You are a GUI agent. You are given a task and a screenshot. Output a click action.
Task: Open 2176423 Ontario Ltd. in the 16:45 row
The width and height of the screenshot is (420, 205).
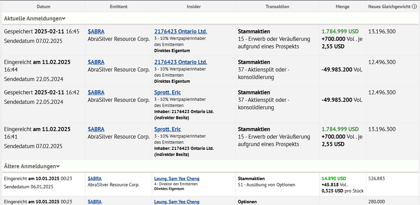pyautogui.click(x=180, y=31)
